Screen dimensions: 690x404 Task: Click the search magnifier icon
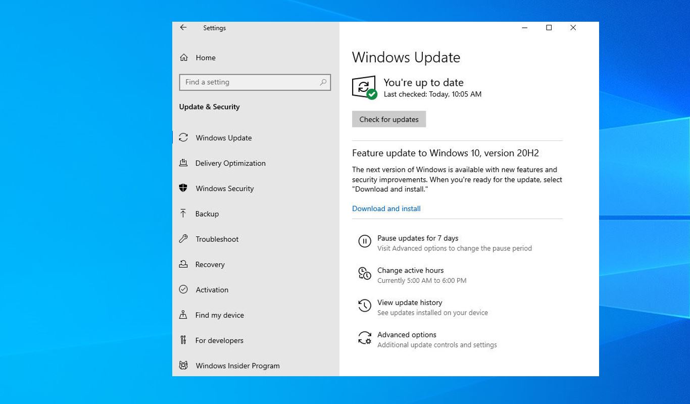click(323, 82)
